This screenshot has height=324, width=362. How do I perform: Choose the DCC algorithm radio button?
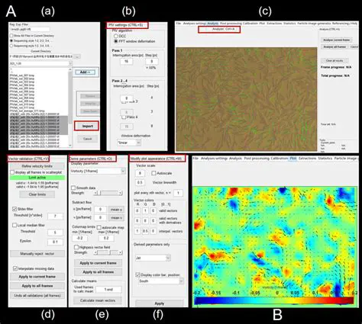(116, 37)
